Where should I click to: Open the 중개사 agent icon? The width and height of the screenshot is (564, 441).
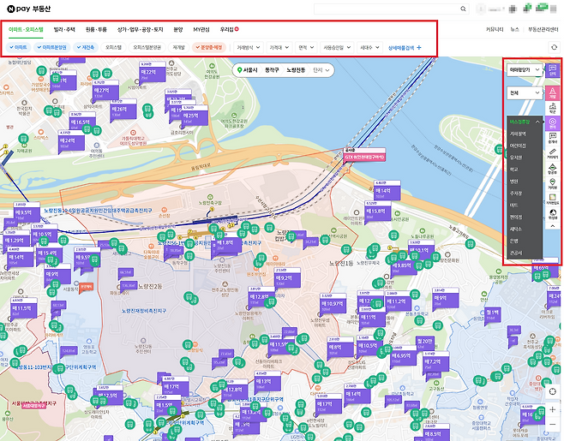click(x=552, y=139)
